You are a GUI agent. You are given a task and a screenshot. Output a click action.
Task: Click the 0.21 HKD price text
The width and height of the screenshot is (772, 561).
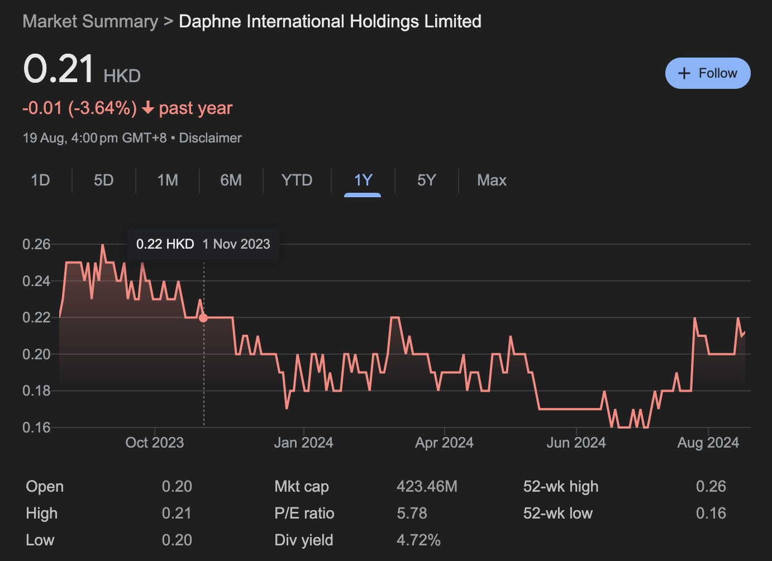[82, 69]
